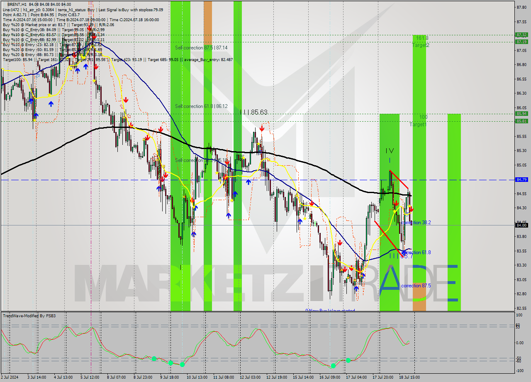This screenshot has height=382, width=531.
Task: Click the 82.55 price axis value
Action: coord(521,308)
